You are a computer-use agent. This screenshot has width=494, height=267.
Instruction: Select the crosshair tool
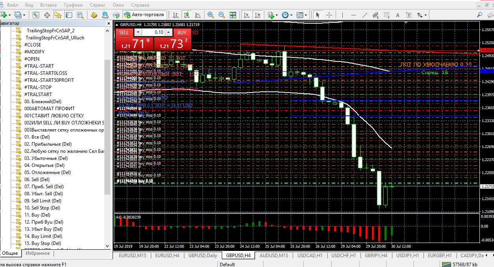pos(329,15)
